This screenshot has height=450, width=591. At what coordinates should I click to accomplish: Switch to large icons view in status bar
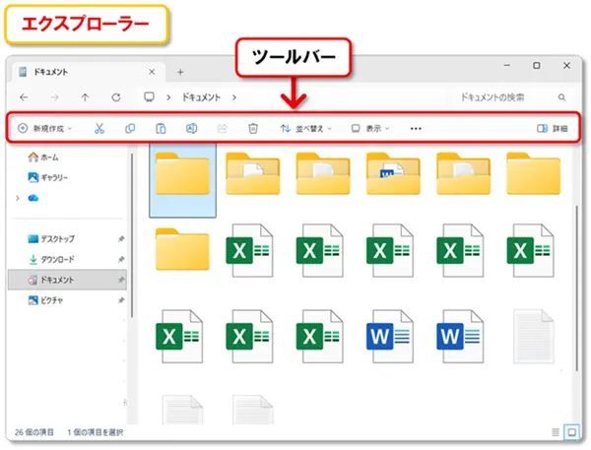[x=571, y=432]
